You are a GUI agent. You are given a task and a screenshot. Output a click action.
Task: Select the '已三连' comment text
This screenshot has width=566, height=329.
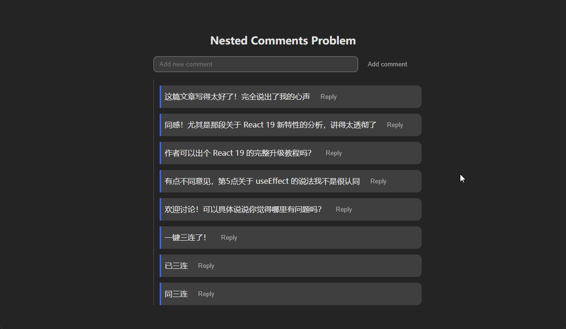point(176,266)
